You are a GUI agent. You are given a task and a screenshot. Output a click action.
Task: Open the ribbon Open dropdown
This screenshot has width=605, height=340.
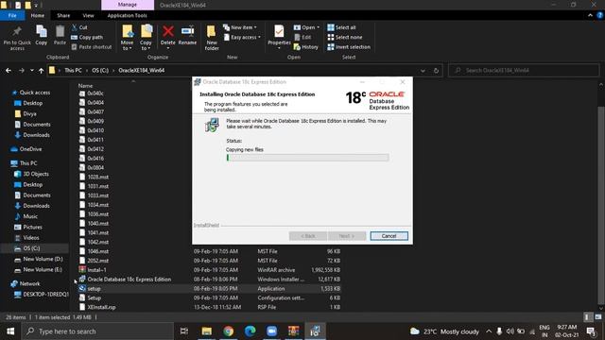306,27
